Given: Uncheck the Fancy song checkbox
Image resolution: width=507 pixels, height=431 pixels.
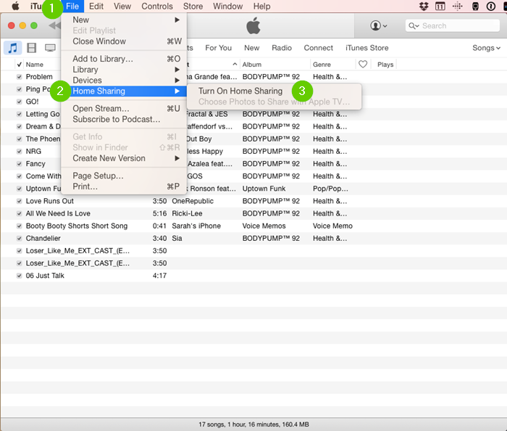Looking at the screenshot, I should click(x=19, y=164).
